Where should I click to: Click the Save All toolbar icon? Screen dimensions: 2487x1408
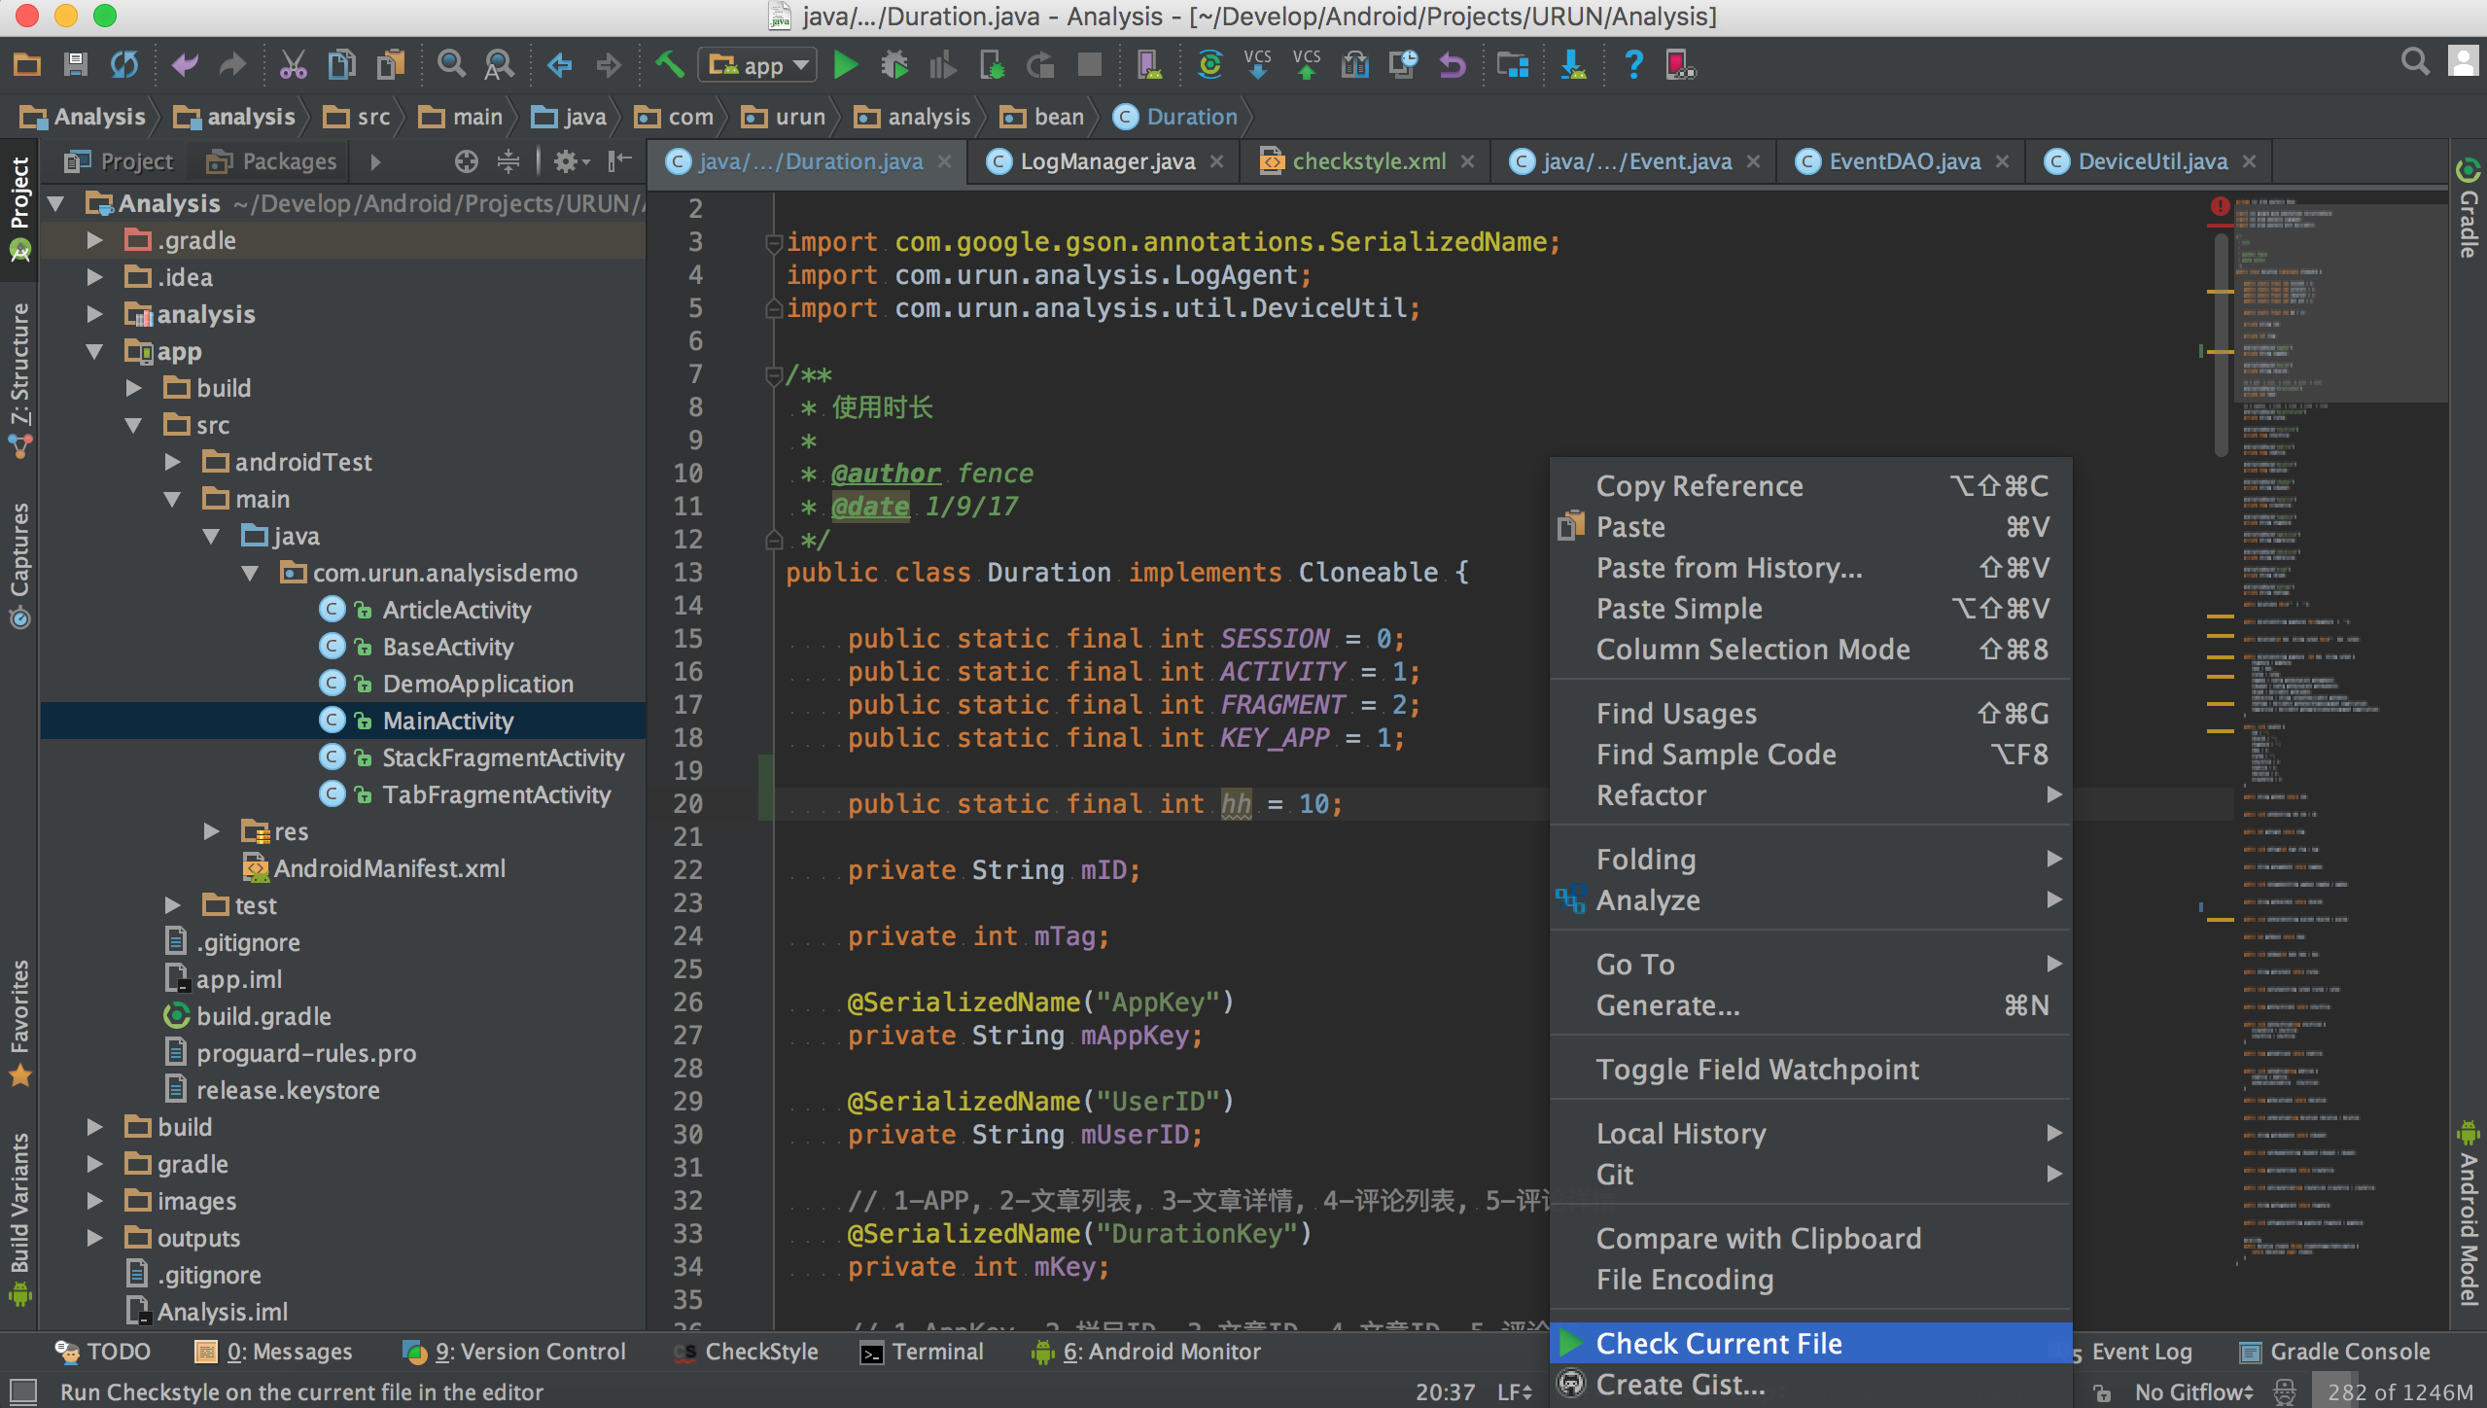tap(75, 65)
